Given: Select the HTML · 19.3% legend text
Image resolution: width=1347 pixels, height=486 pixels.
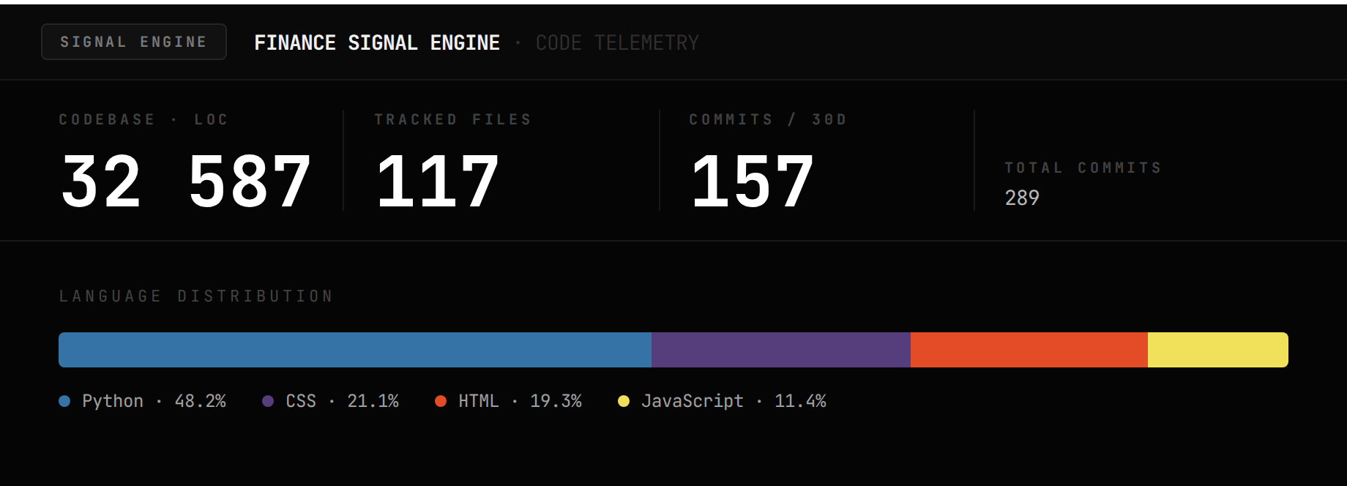Looking at the screenshot, I should [520, 401].
